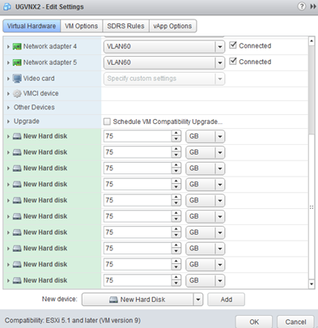This screenshot has width=318, height=328.
Task: Switch to the VM Options tab
Action: click(x=82, y=26)
